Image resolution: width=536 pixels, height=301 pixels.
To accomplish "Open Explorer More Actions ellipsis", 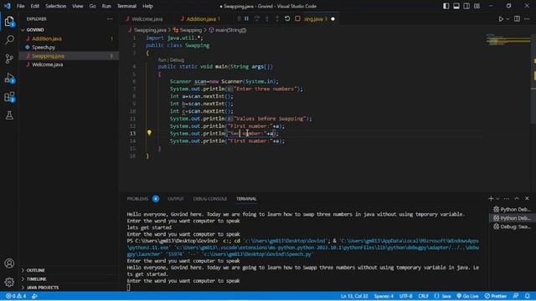I will [110, 19].
